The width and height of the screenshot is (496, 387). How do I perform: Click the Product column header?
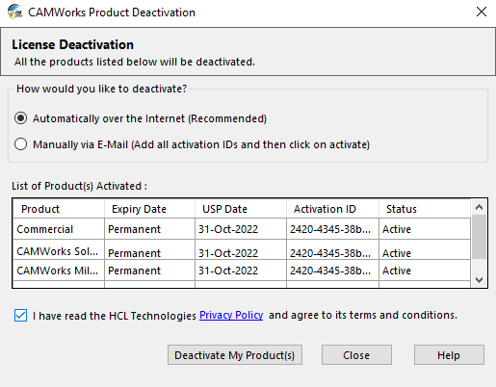pyautogui.click(x=59, y=209)
